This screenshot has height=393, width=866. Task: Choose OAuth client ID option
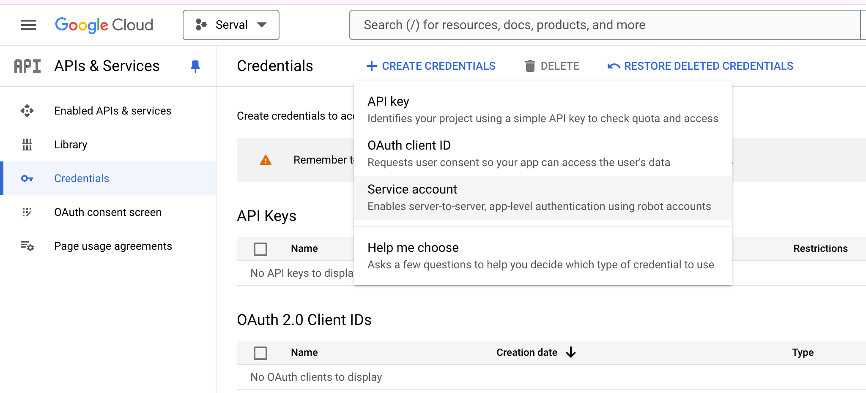[x=543, y=154]
